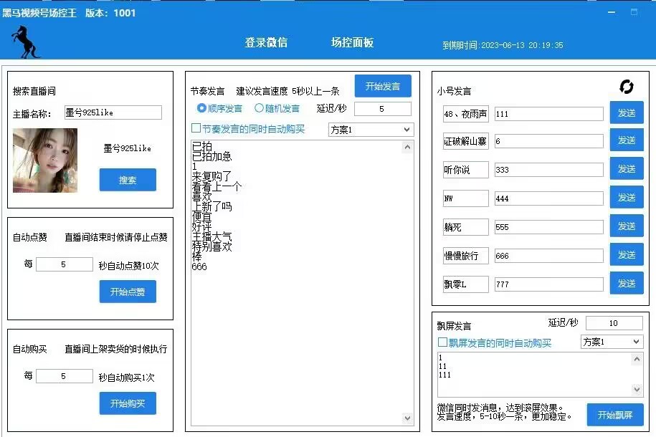Select 顺序发言 radio button
656x437 pixels.
(201, 109)
